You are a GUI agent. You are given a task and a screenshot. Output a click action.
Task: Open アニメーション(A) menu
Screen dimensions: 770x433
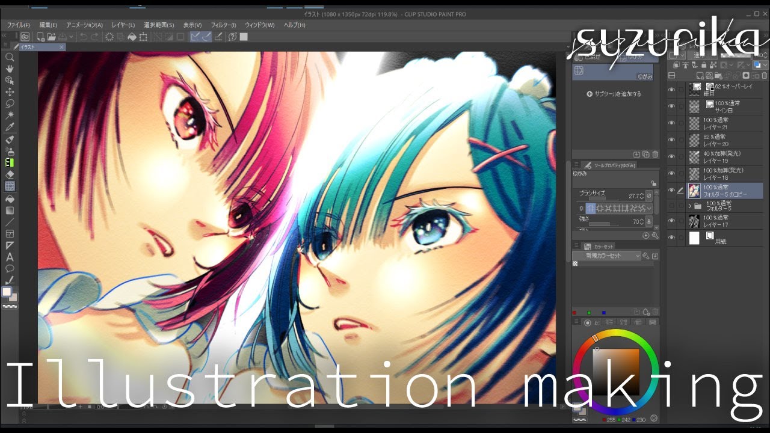84,25
